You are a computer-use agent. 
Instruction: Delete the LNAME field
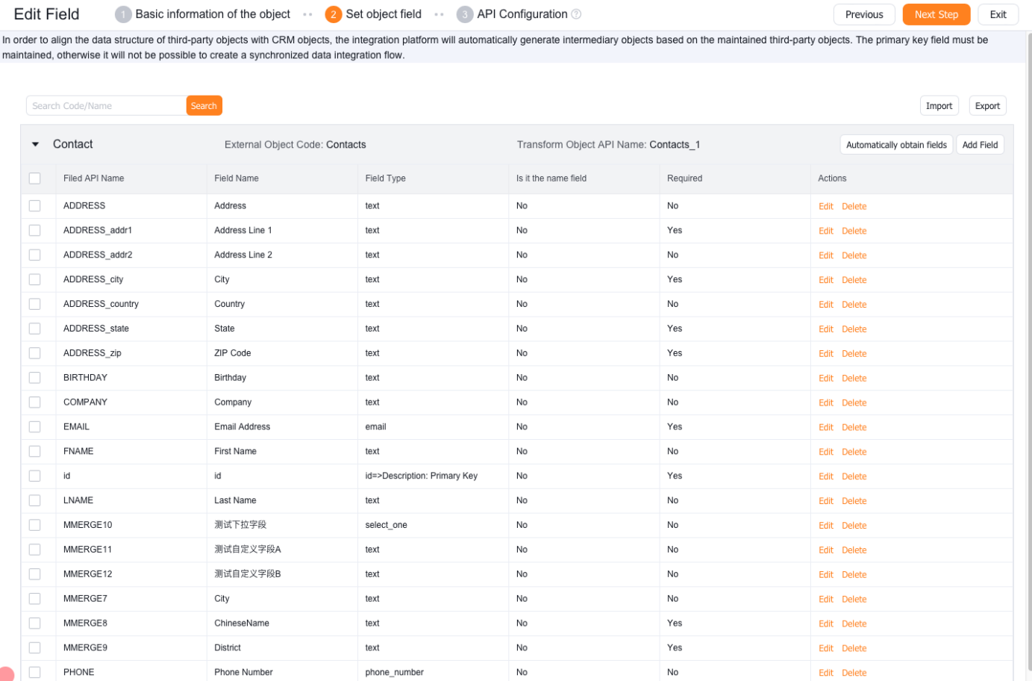pyautogui.click(x=854, y=501)
